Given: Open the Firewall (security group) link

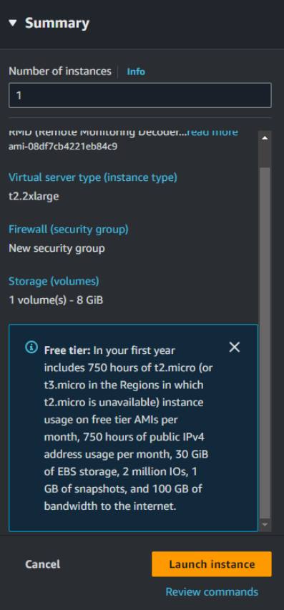Looking at the screenshot, I should (69, 230).
